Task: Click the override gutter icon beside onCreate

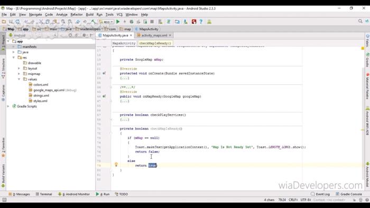Action: (x=104, y=73)
